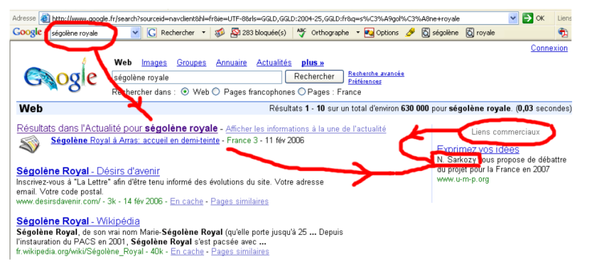Open Résultats dans l'Actualité link

(117, 128)
